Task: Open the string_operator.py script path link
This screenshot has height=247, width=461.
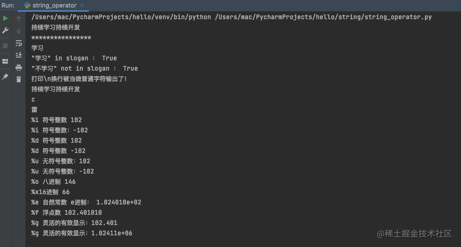Action: point(323,17)
